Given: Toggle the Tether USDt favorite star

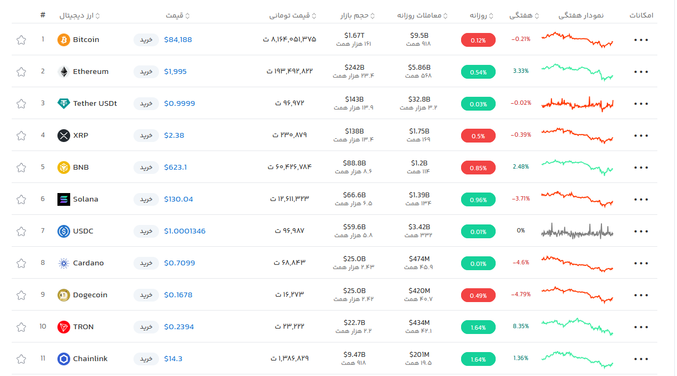Looking at the screenshot, I should point(21,104).
